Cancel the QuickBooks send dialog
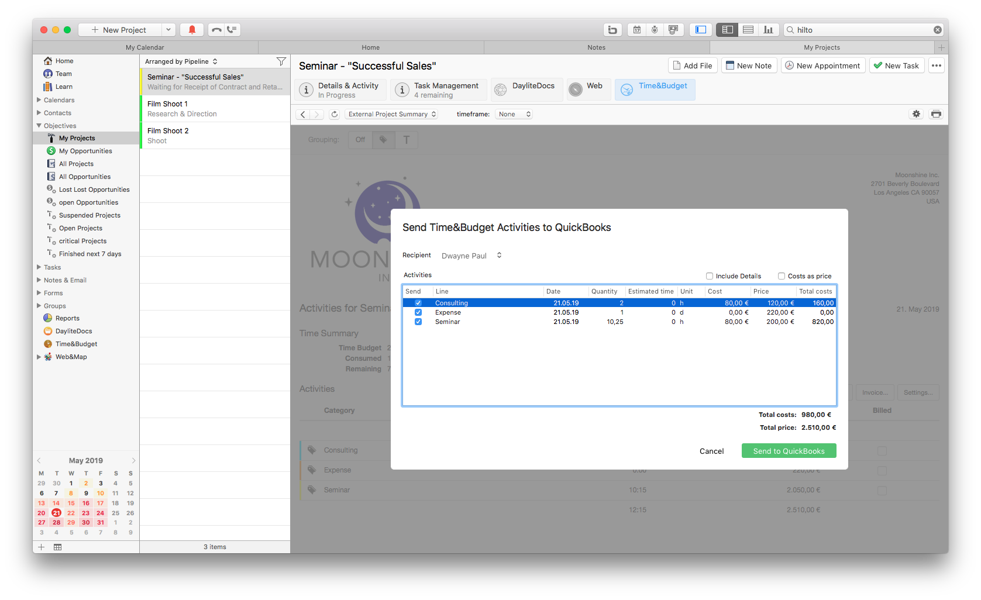Screen dimensions: 981x600 tap(711, 451)
